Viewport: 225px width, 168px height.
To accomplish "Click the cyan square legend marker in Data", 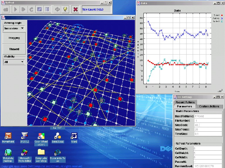I will point(222,21).
